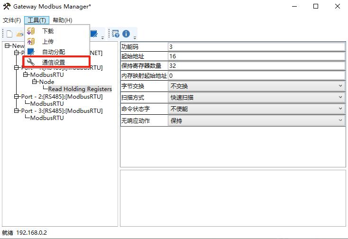This screenshot has width=348, height=239.
Task: Click the 保持寄存器数量 field showing 32
Action: [256, 66]
